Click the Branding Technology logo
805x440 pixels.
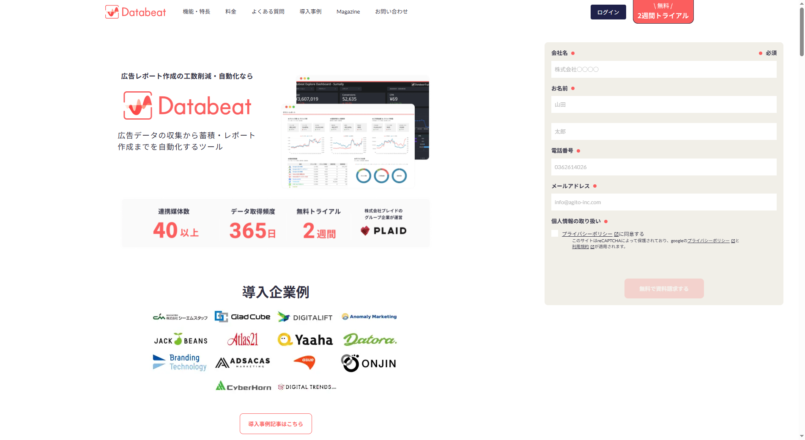click(x=180, y=363)
